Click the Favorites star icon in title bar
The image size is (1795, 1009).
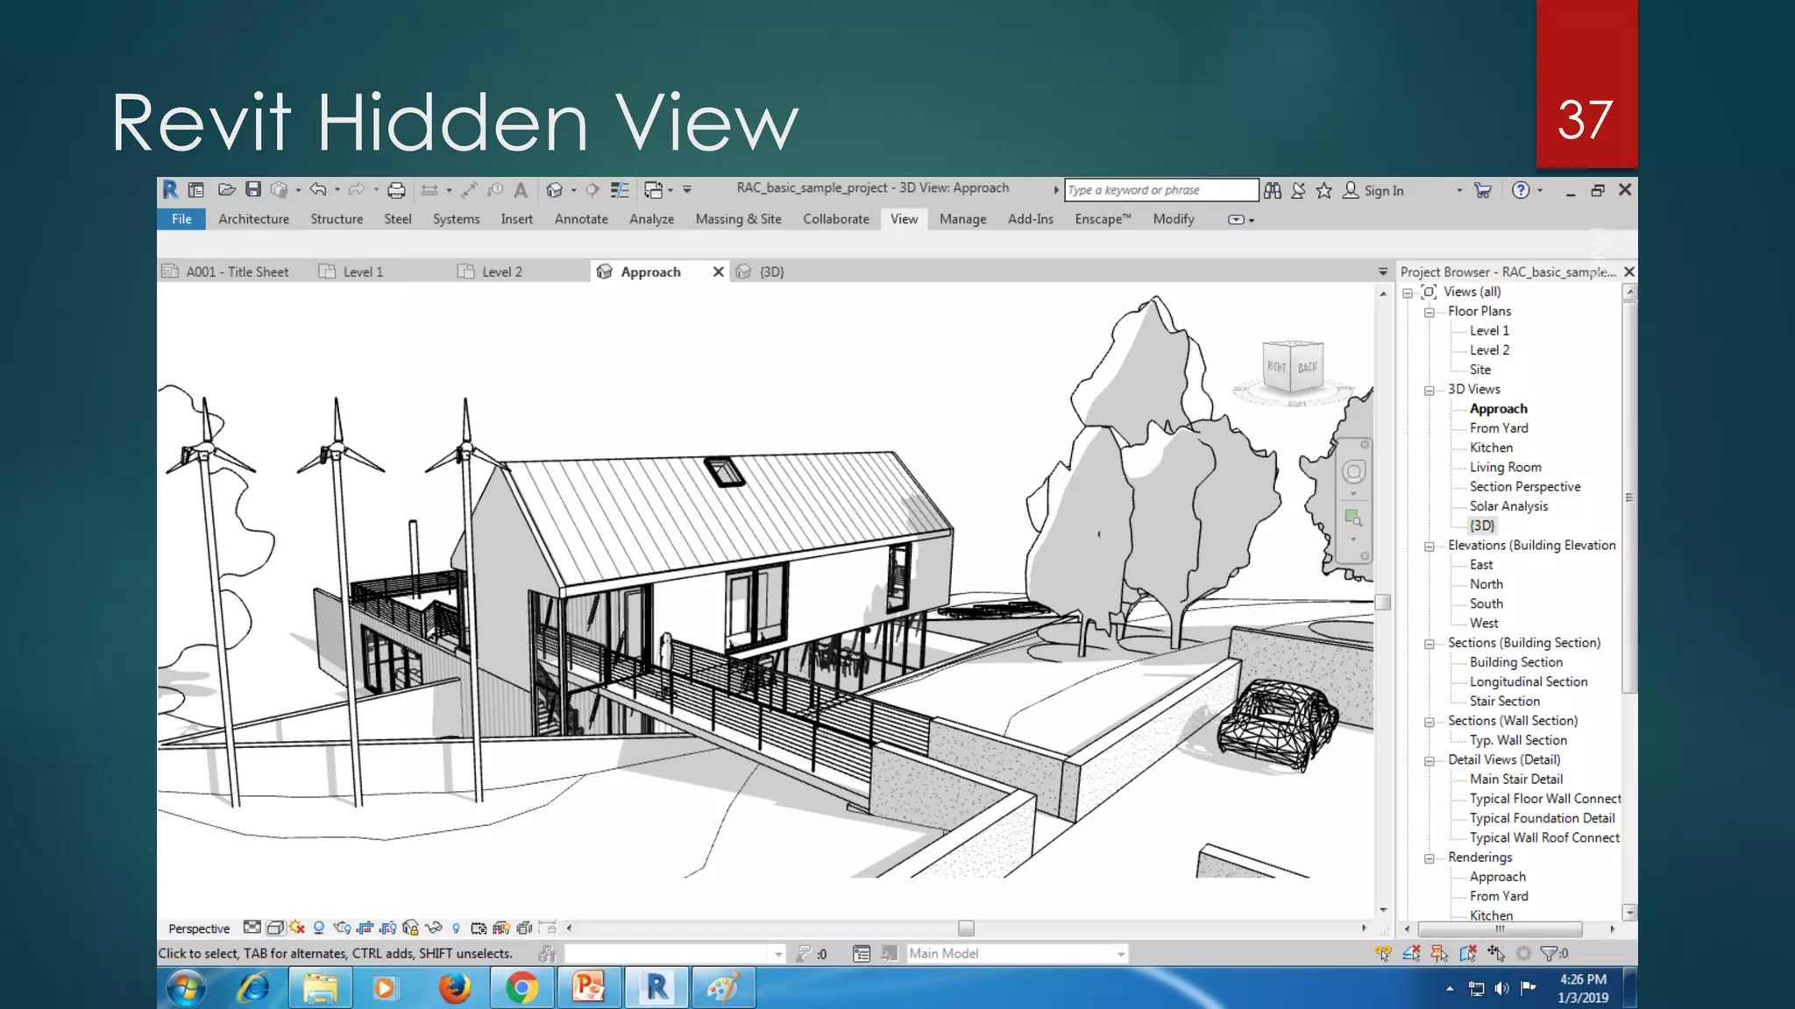(x=1324, y=190)
